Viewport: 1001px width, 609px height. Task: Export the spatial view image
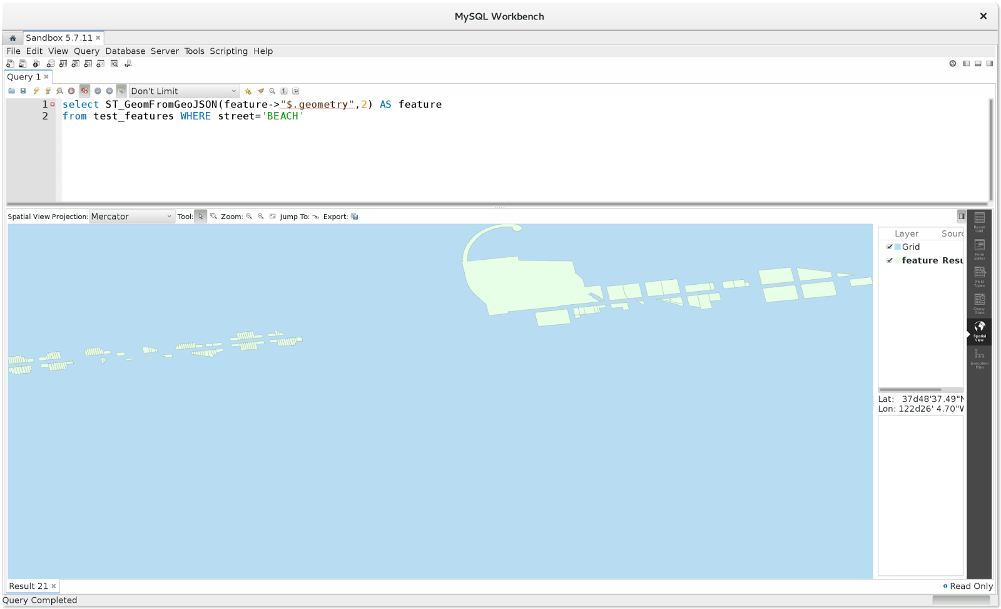point(354,217)
